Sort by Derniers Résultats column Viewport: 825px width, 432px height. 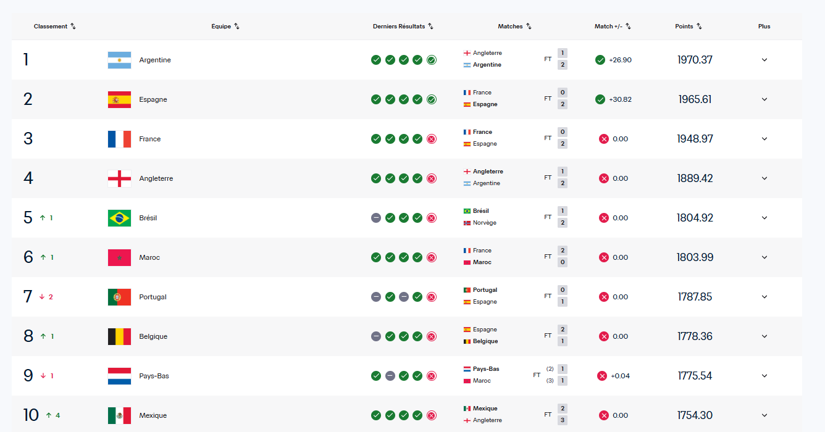(x=430, y=27)
